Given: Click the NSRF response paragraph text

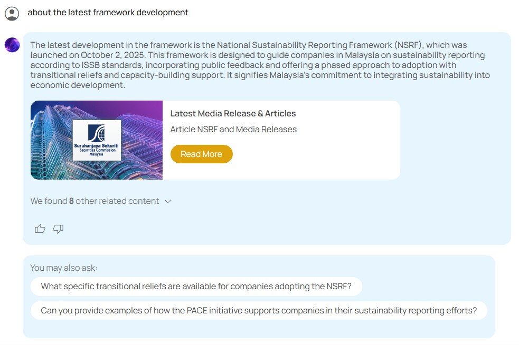Looking at the screenshot, I should click(260, 65).
